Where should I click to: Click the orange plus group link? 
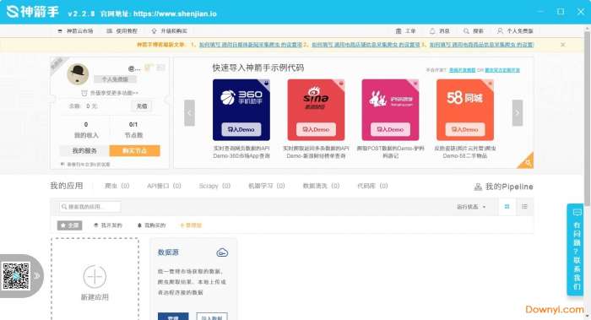[x=191, y=225]
